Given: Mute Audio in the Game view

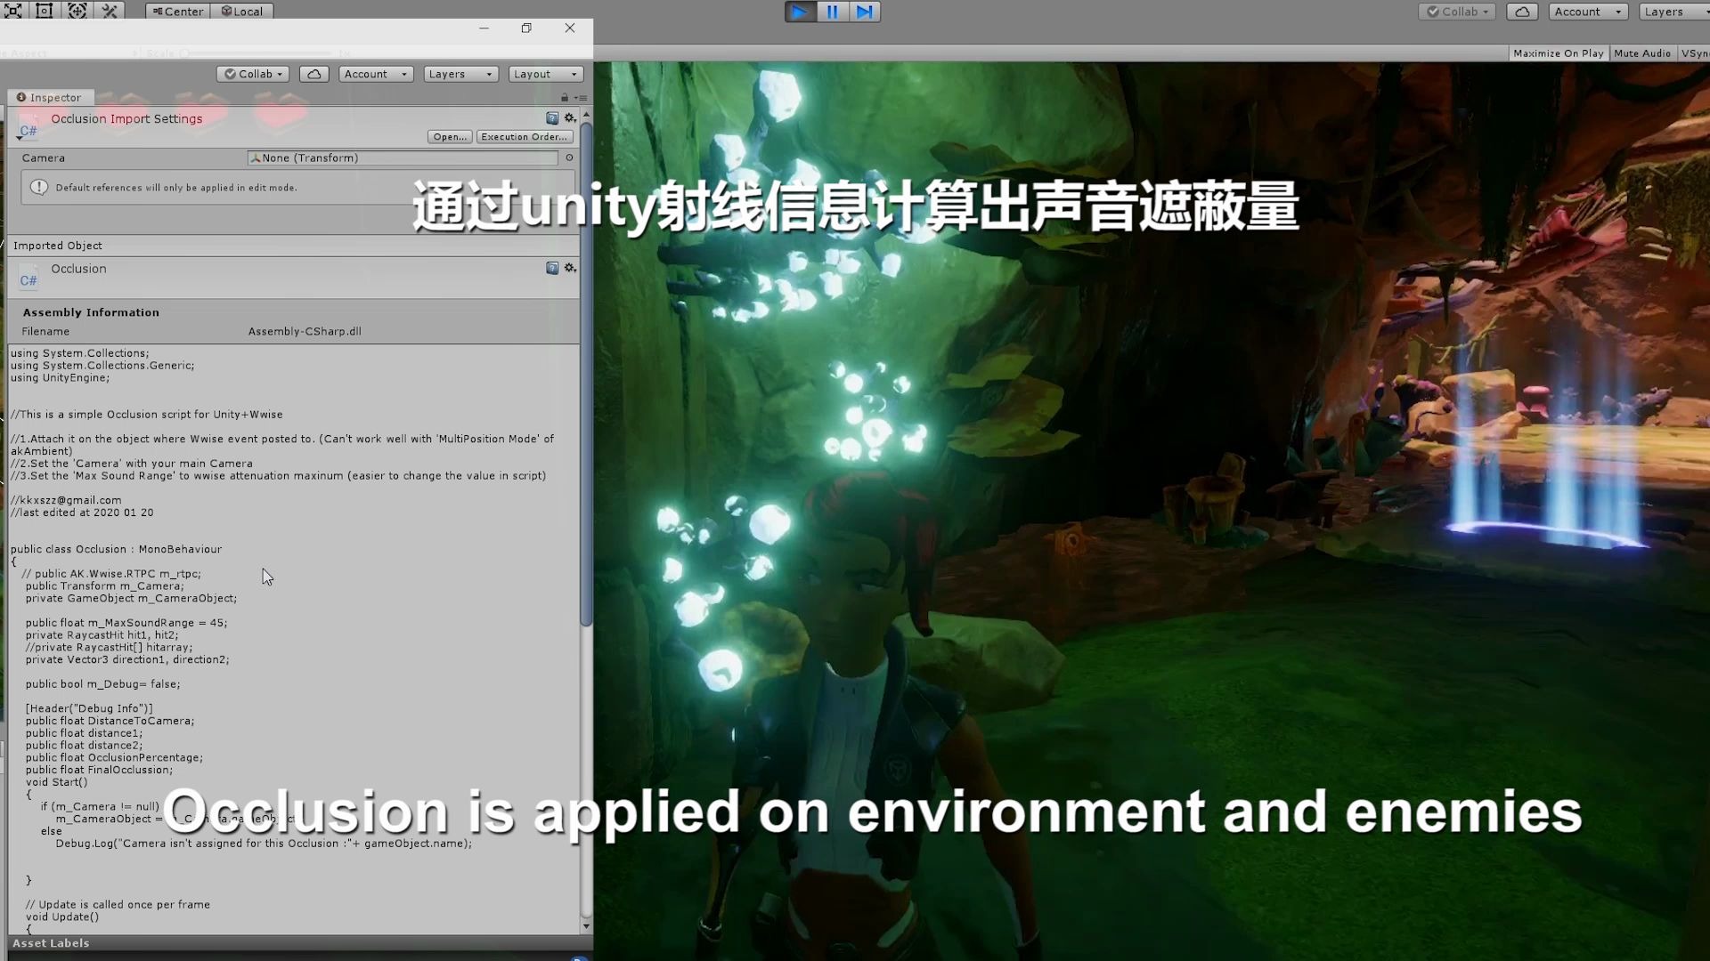Looking at the screenshot, I should (x=1642, y=52).
